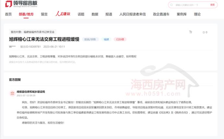Open 人民日报读者来信 page
The image size is (224, 139).
[132, 14]
